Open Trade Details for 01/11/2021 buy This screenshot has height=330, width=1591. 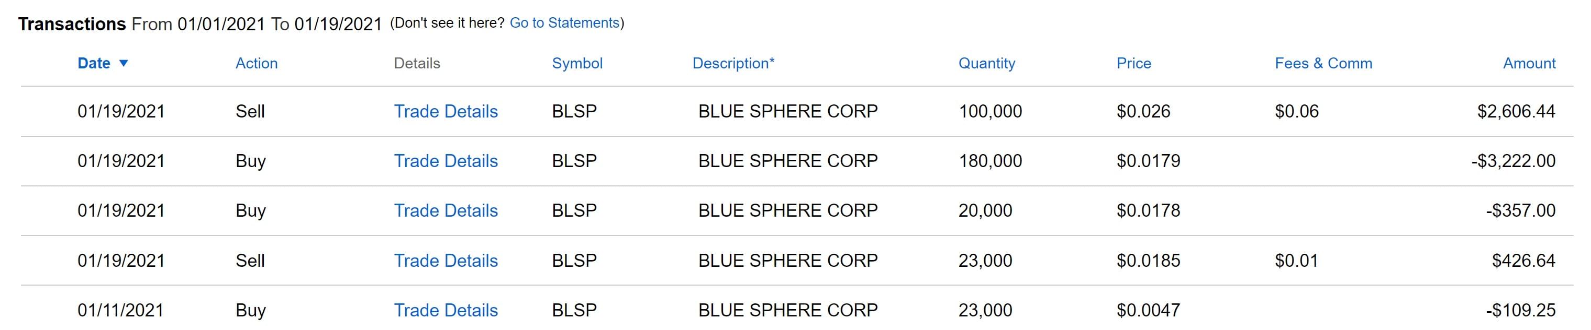click(446, 310)
